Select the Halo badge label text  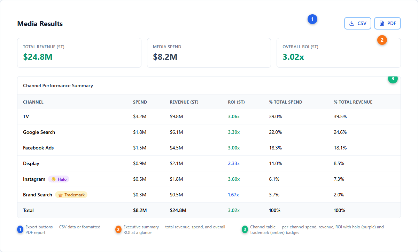pos(62,179)
